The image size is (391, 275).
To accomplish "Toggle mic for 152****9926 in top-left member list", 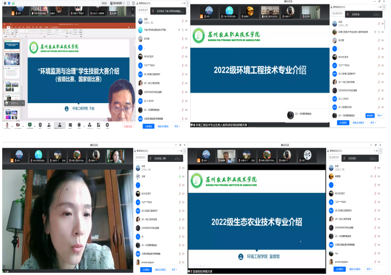I will (183, 65).
